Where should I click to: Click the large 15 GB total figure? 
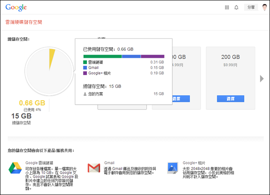click(x=21, y=116)
